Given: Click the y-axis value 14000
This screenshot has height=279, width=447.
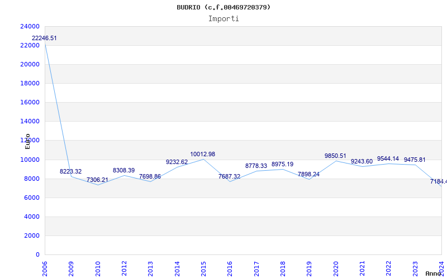Looking at the screenshot, I should 30,122.
